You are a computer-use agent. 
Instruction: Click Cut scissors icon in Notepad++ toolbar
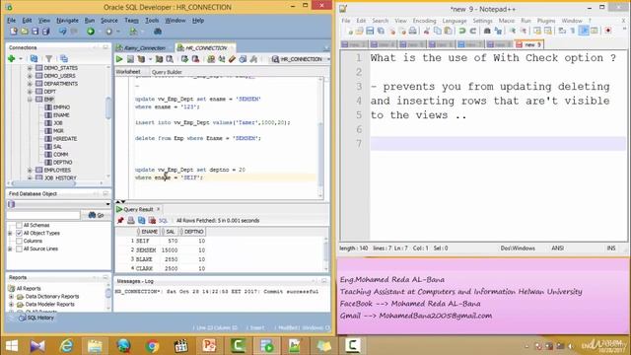pos(427,31)
